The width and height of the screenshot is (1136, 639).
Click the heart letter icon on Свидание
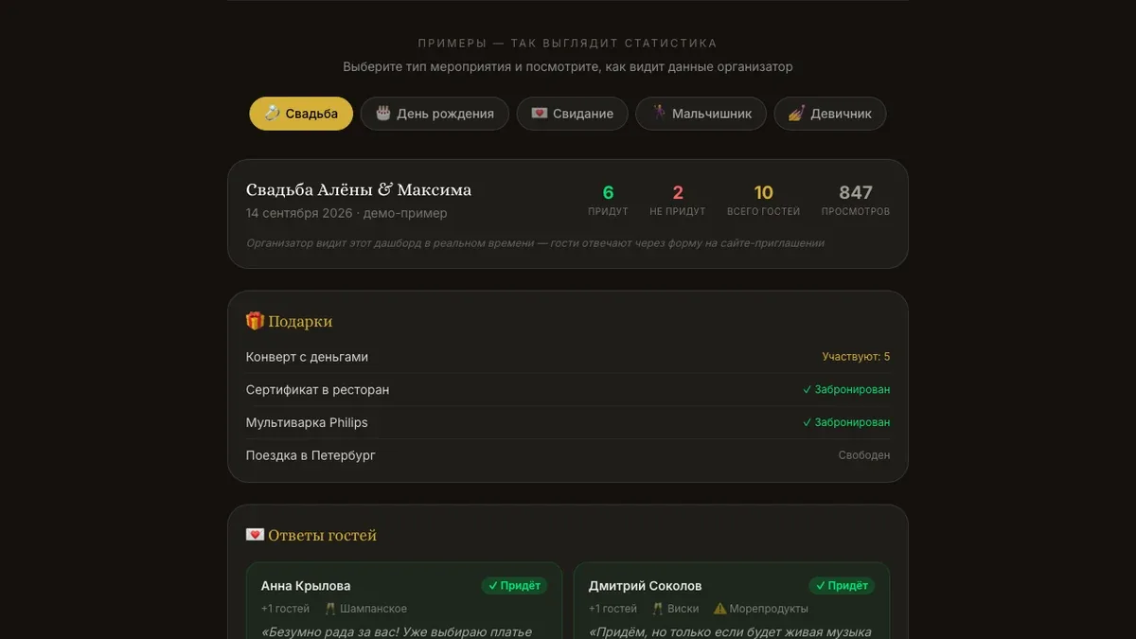pyautogui.click(x=539, y=114)
